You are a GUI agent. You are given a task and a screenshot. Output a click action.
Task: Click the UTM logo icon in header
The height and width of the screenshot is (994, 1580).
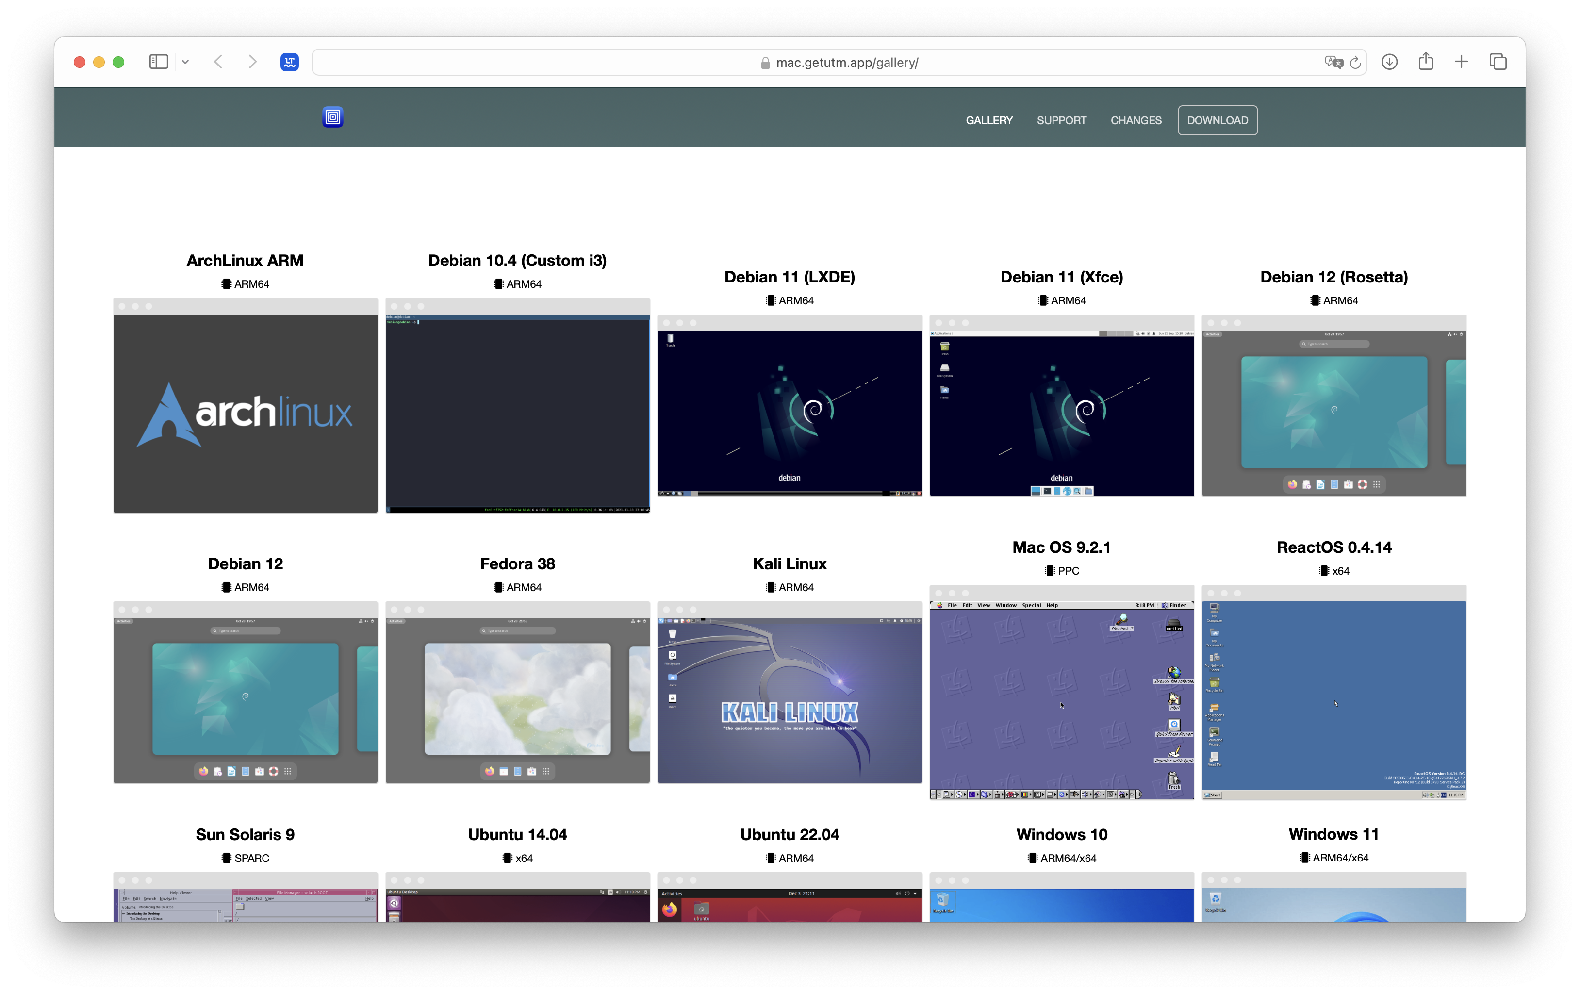click(x=333, y=117)
